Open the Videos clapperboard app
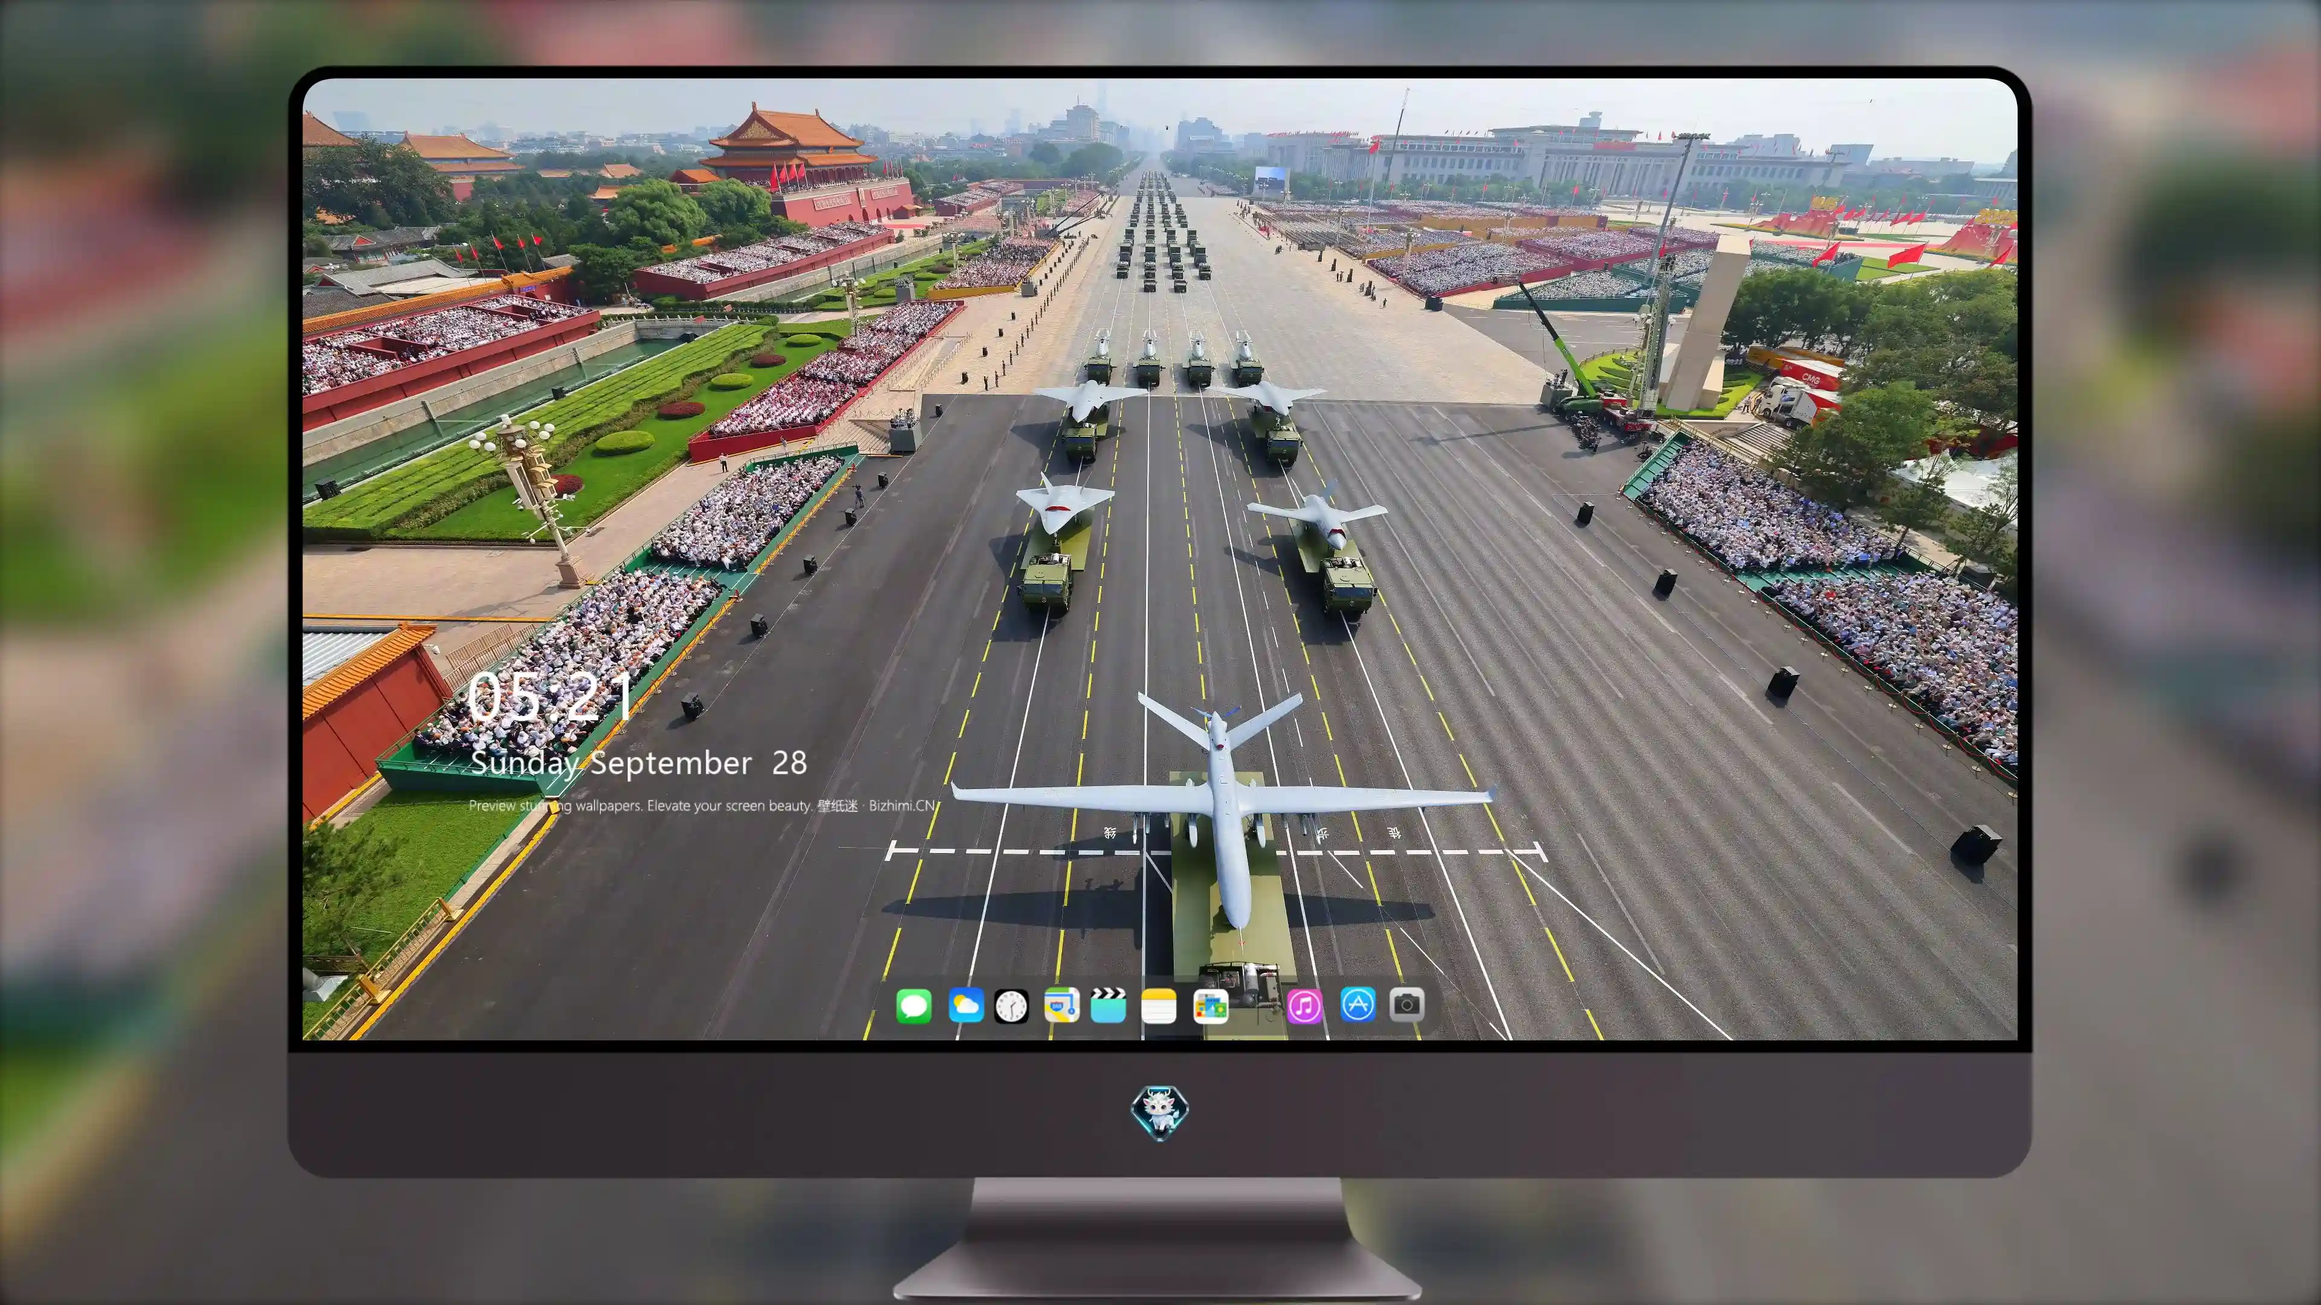The height and width of the screenshot is (1305, 2321). click(1109, 1005)
